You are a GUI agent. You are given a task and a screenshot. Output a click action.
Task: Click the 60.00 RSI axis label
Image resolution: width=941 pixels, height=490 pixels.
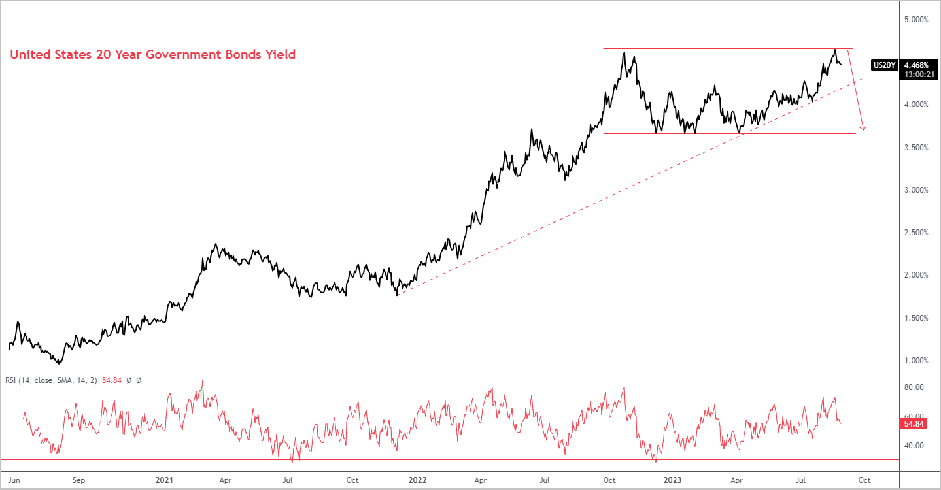point(914,416)
